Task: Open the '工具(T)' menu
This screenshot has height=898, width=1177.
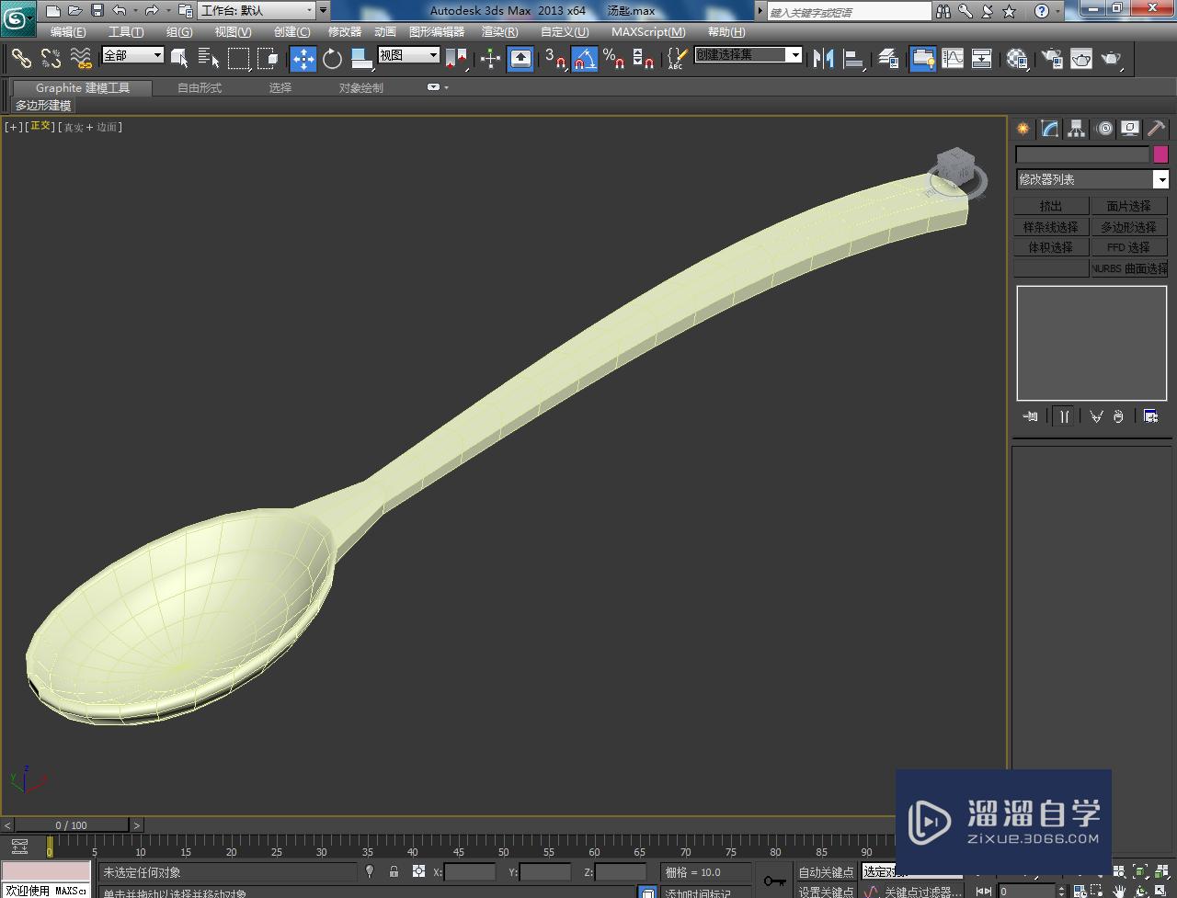Action: coord(126,31)
